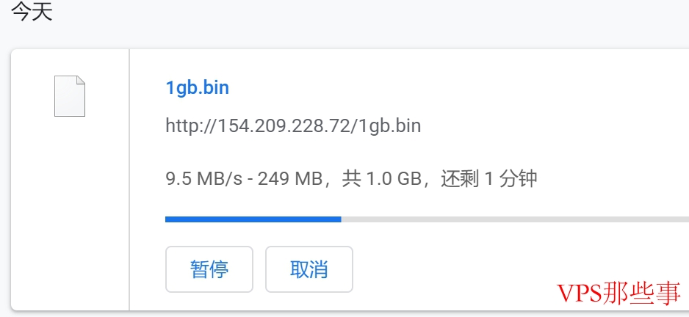The image size is (689, 317).
Task: Click the grey unfilled part of the progress bar
Action: pos(515,219)
